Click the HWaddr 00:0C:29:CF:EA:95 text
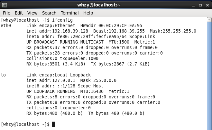This screenshot has width=212, height=130. coord(111,25)
